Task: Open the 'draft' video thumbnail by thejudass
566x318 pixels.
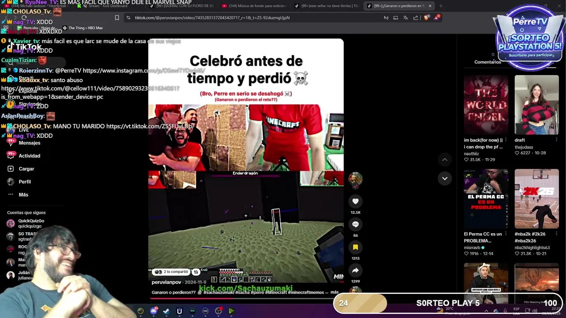Action: point(536,105)
